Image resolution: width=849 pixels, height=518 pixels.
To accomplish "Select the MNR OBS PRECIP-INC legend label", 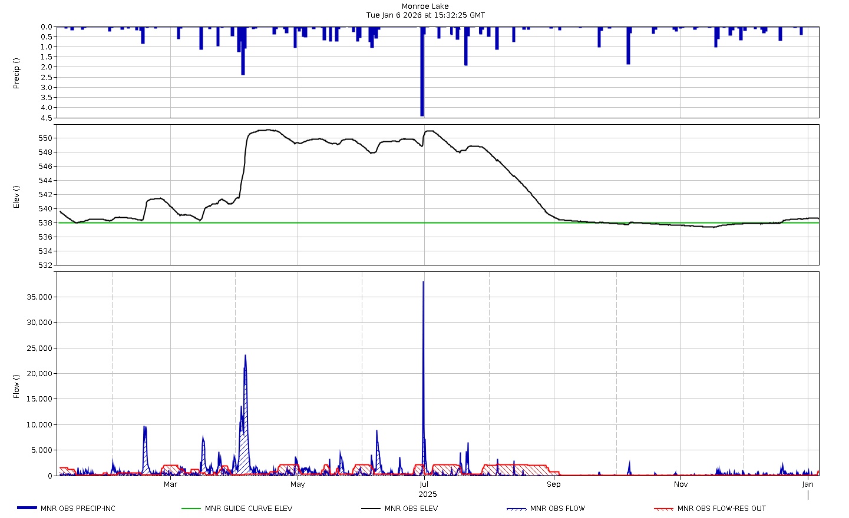I will click(x=78, y=509).
